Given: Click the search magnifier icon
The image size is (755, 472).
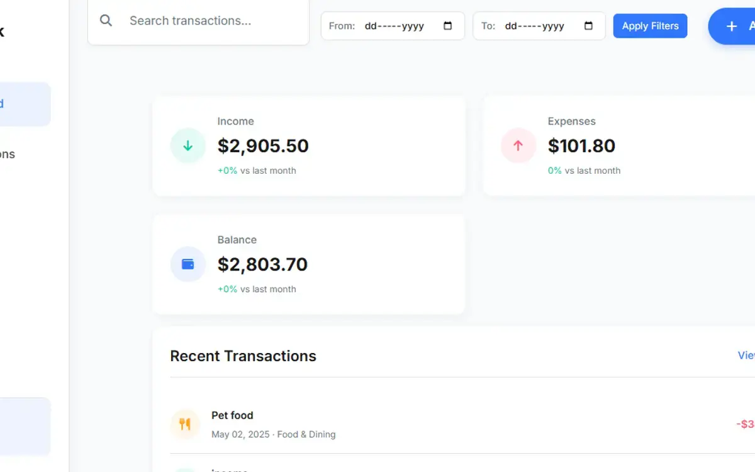Looking at the screenshot, I should tap(106, 21).
